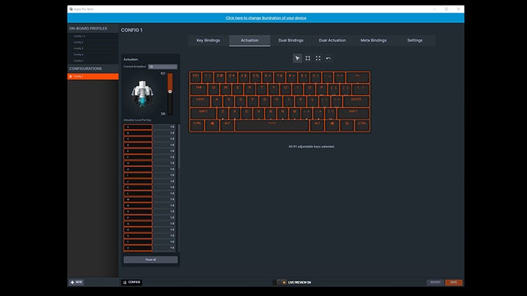Select the left ALT key on diagram
The image size is (527, 296).
point(228,125)
